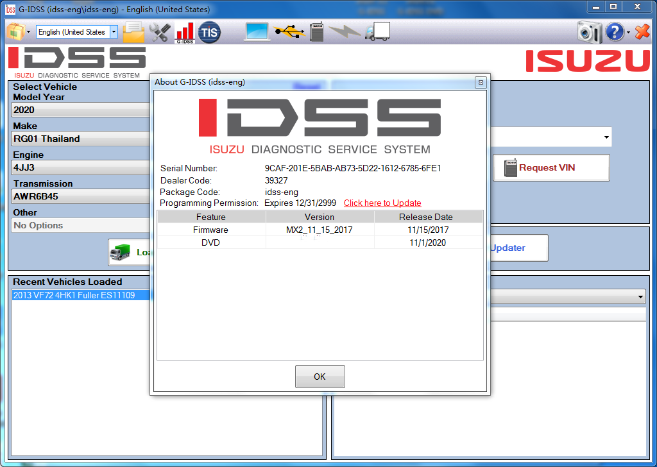Open the English (United States) language dropdown

coord(114,32)
